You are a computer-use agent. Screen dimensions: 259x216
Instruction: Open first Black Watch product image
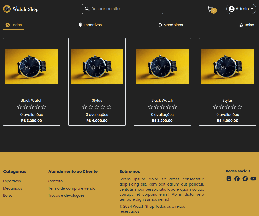tap(32, 67)
